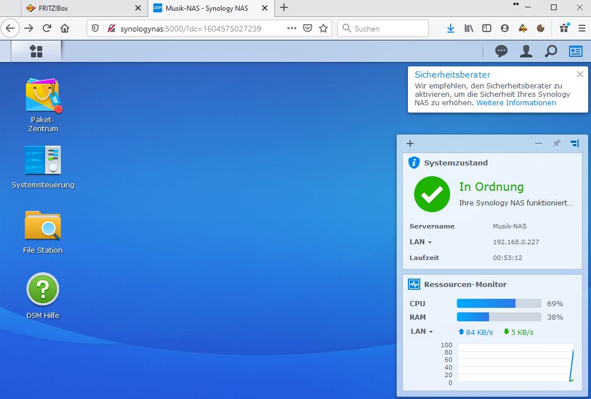Click the Laufzeit value 00:53:12
The width and height of the screenshot is (591, 399).
(508, 258)
